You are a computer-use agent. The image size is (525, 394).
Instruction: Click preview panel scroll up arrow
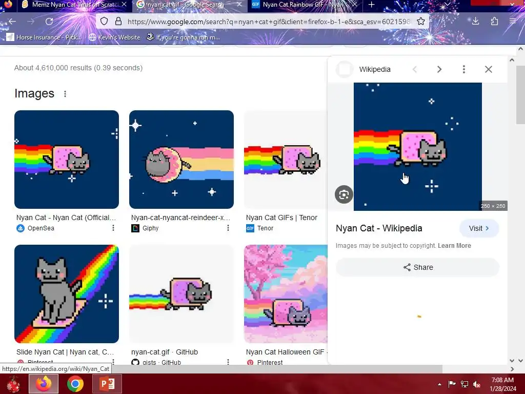click(x=512, y=61)
